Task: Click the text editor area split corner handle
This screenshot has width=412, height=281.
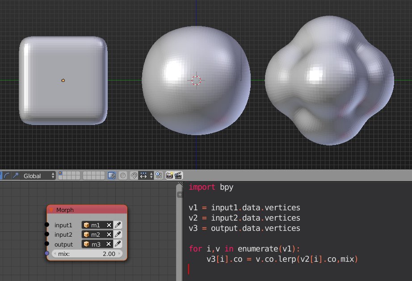Action: [x=181, y=184]
